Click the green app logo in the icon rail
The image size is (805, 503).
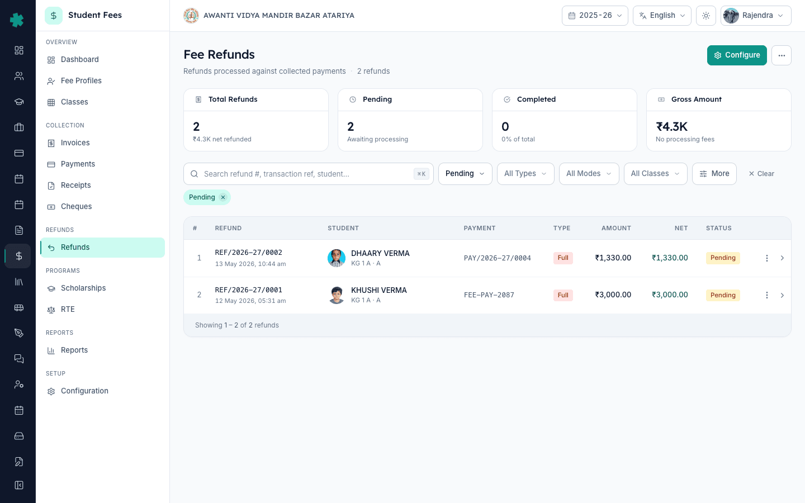pyautogui.click(x=17, y=20)
